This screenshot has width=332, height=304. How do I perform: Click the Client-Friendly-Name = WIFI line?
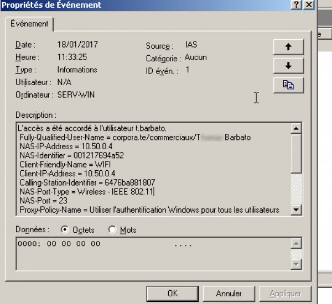coord(63,164)
